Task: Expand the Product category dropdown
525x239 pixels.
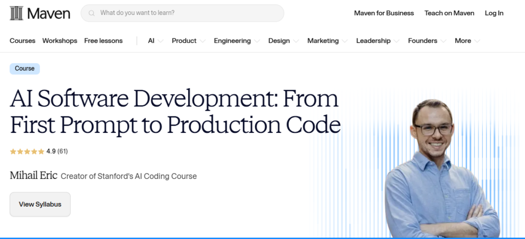Action: coord(189,41)
